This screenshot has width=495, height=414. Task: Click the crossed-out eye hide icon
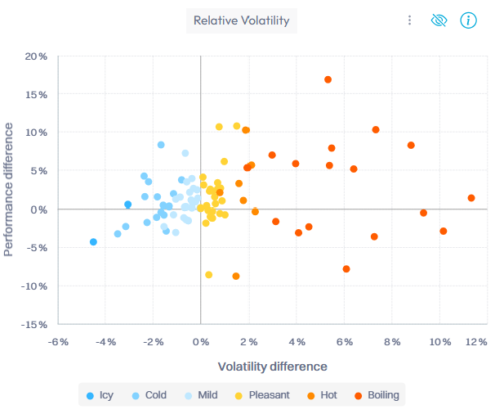click(438, 20)
